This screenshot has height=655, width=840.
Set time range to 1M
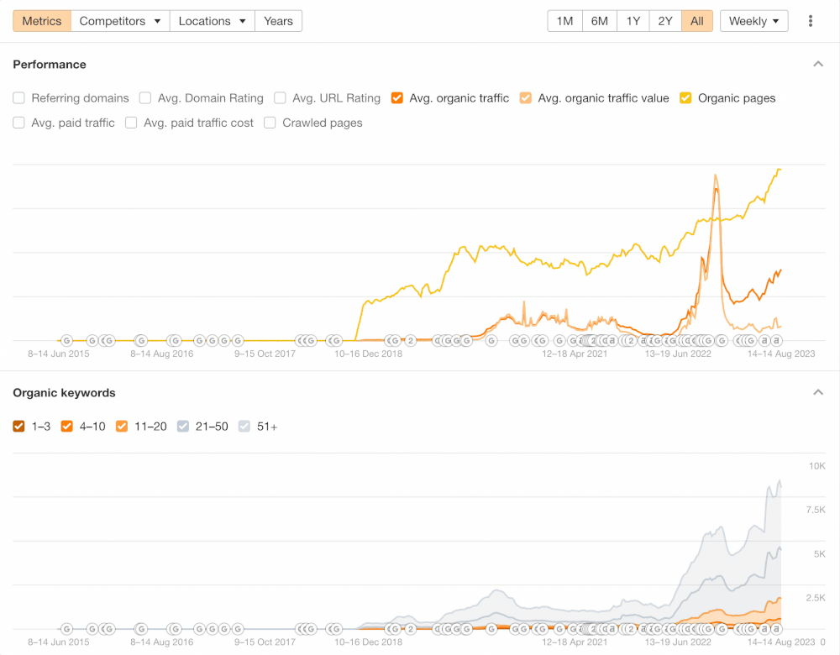point(565,21)
